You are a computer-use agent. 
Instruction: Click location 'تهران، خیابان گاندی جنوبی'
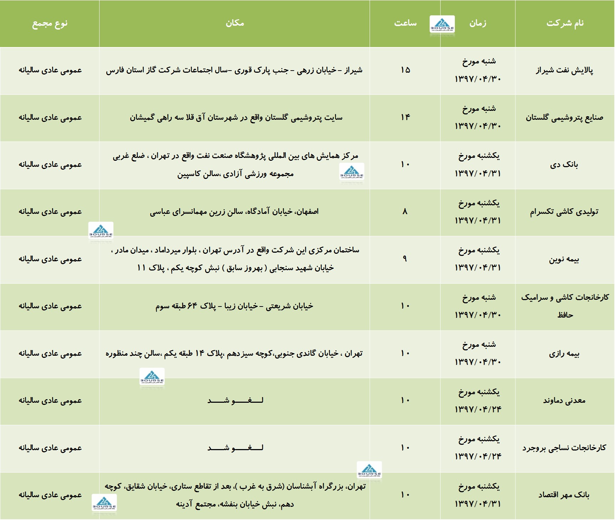pyautogui.click(x=234, y=354)
